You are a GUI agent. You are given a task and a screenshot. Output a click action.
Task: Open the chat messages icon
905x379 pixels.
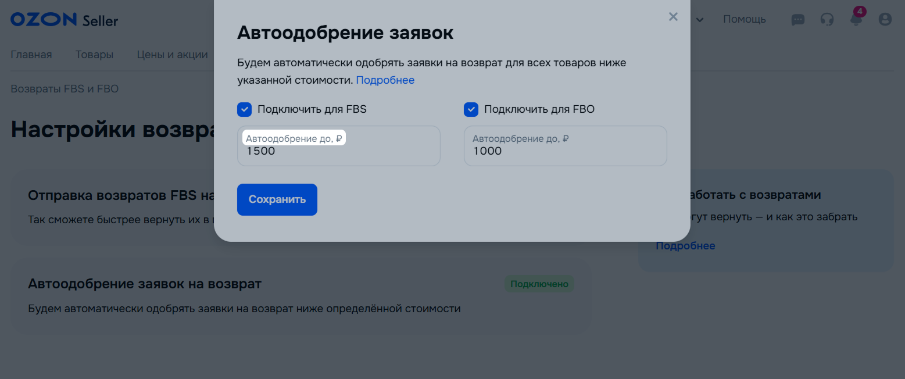pyautogui.click(x=798, y=20)
